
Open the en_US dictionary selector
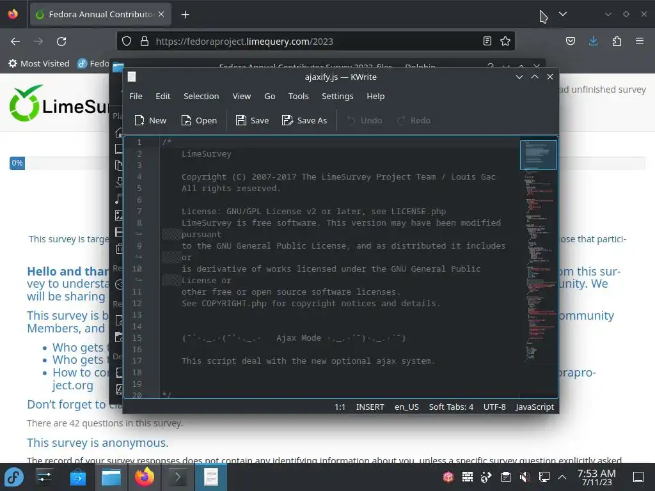406,407
